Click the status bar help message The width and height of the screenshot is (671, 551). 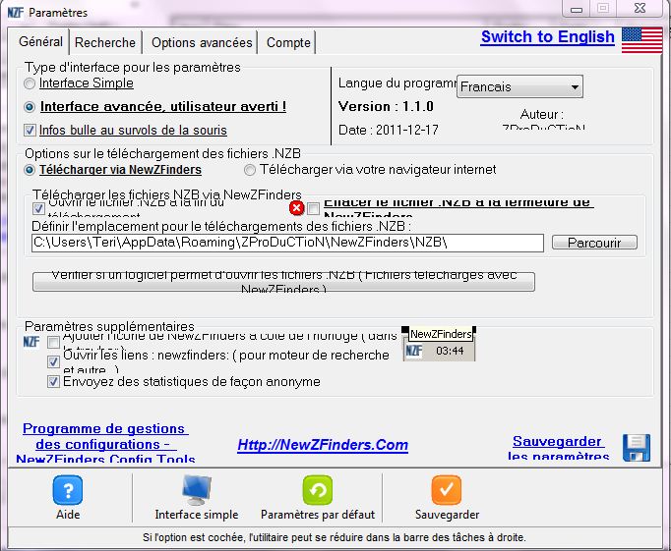tap(335, 537)
